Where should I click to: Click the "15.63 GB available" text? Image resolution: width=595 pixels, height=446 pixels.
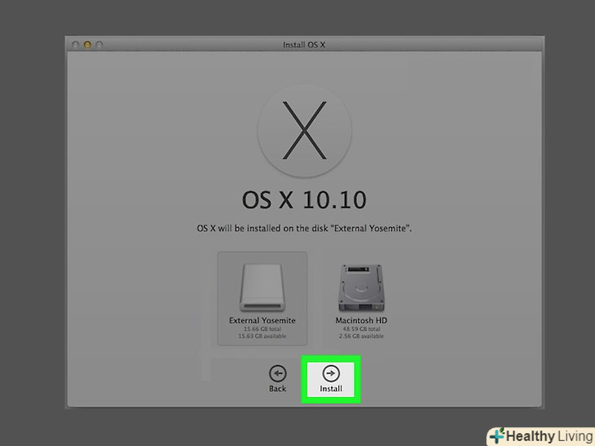(262, 336)
